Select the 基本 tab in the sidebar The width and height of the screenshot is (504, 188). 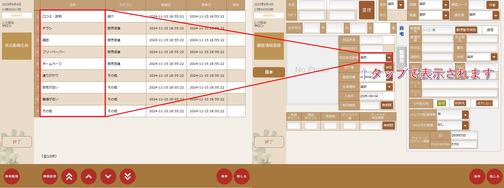(x=269, y=72)
